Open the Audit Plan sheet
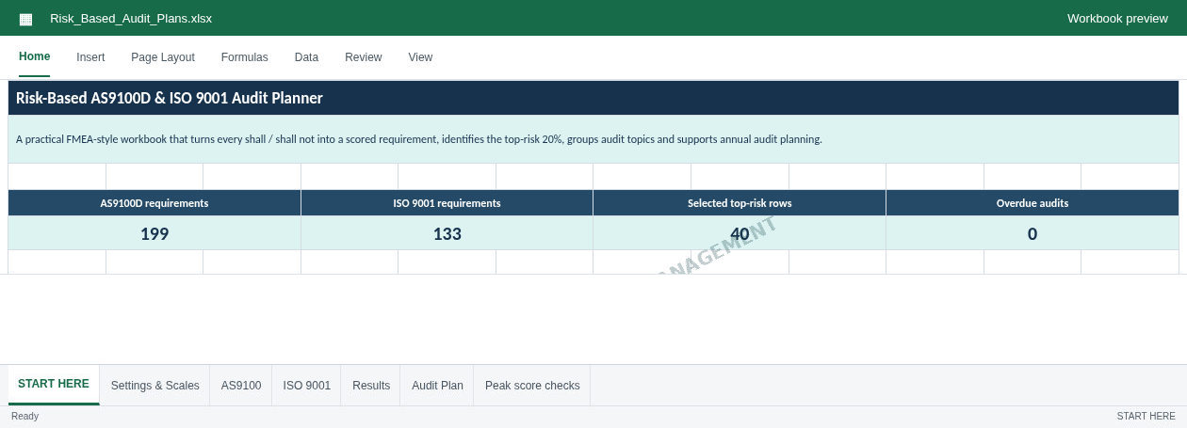 437,386
